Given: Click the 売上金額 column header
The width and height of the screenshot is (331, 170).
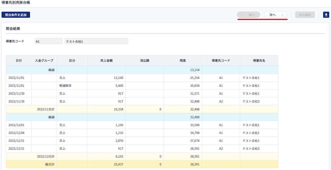Looking at the screenshot, I should pyautogui.click(x=106, y=60).
